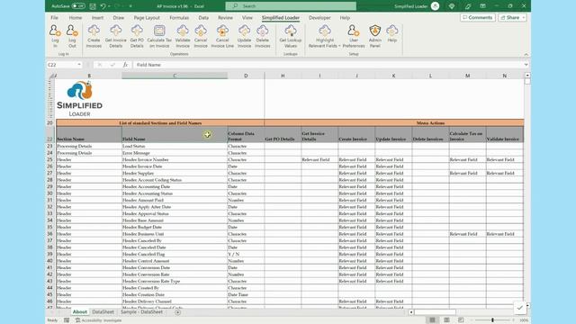Switch to Page Layout view in the status bar

tap(446, 320)
